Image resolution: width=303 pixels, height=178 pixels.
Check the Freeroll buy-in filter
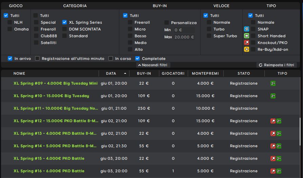(130, 22)
